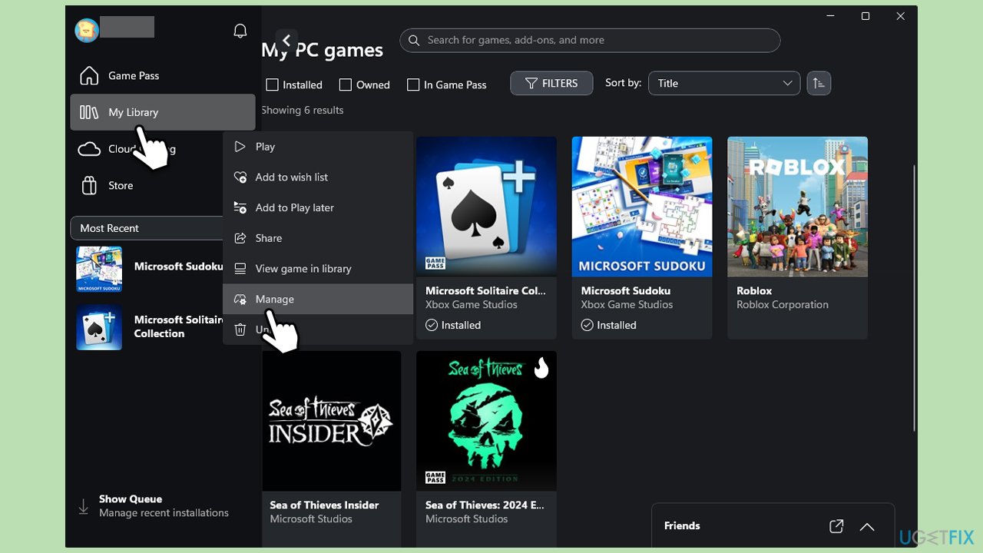Open the notifications bell
This screenshot has height=553, width=983.
click(240, 31)
